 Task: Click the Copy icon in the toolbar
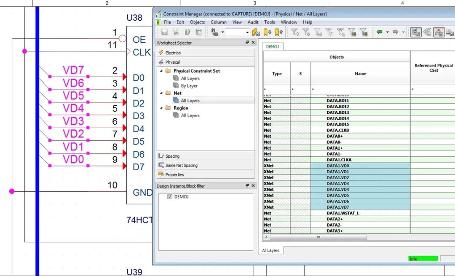[187, 32]
